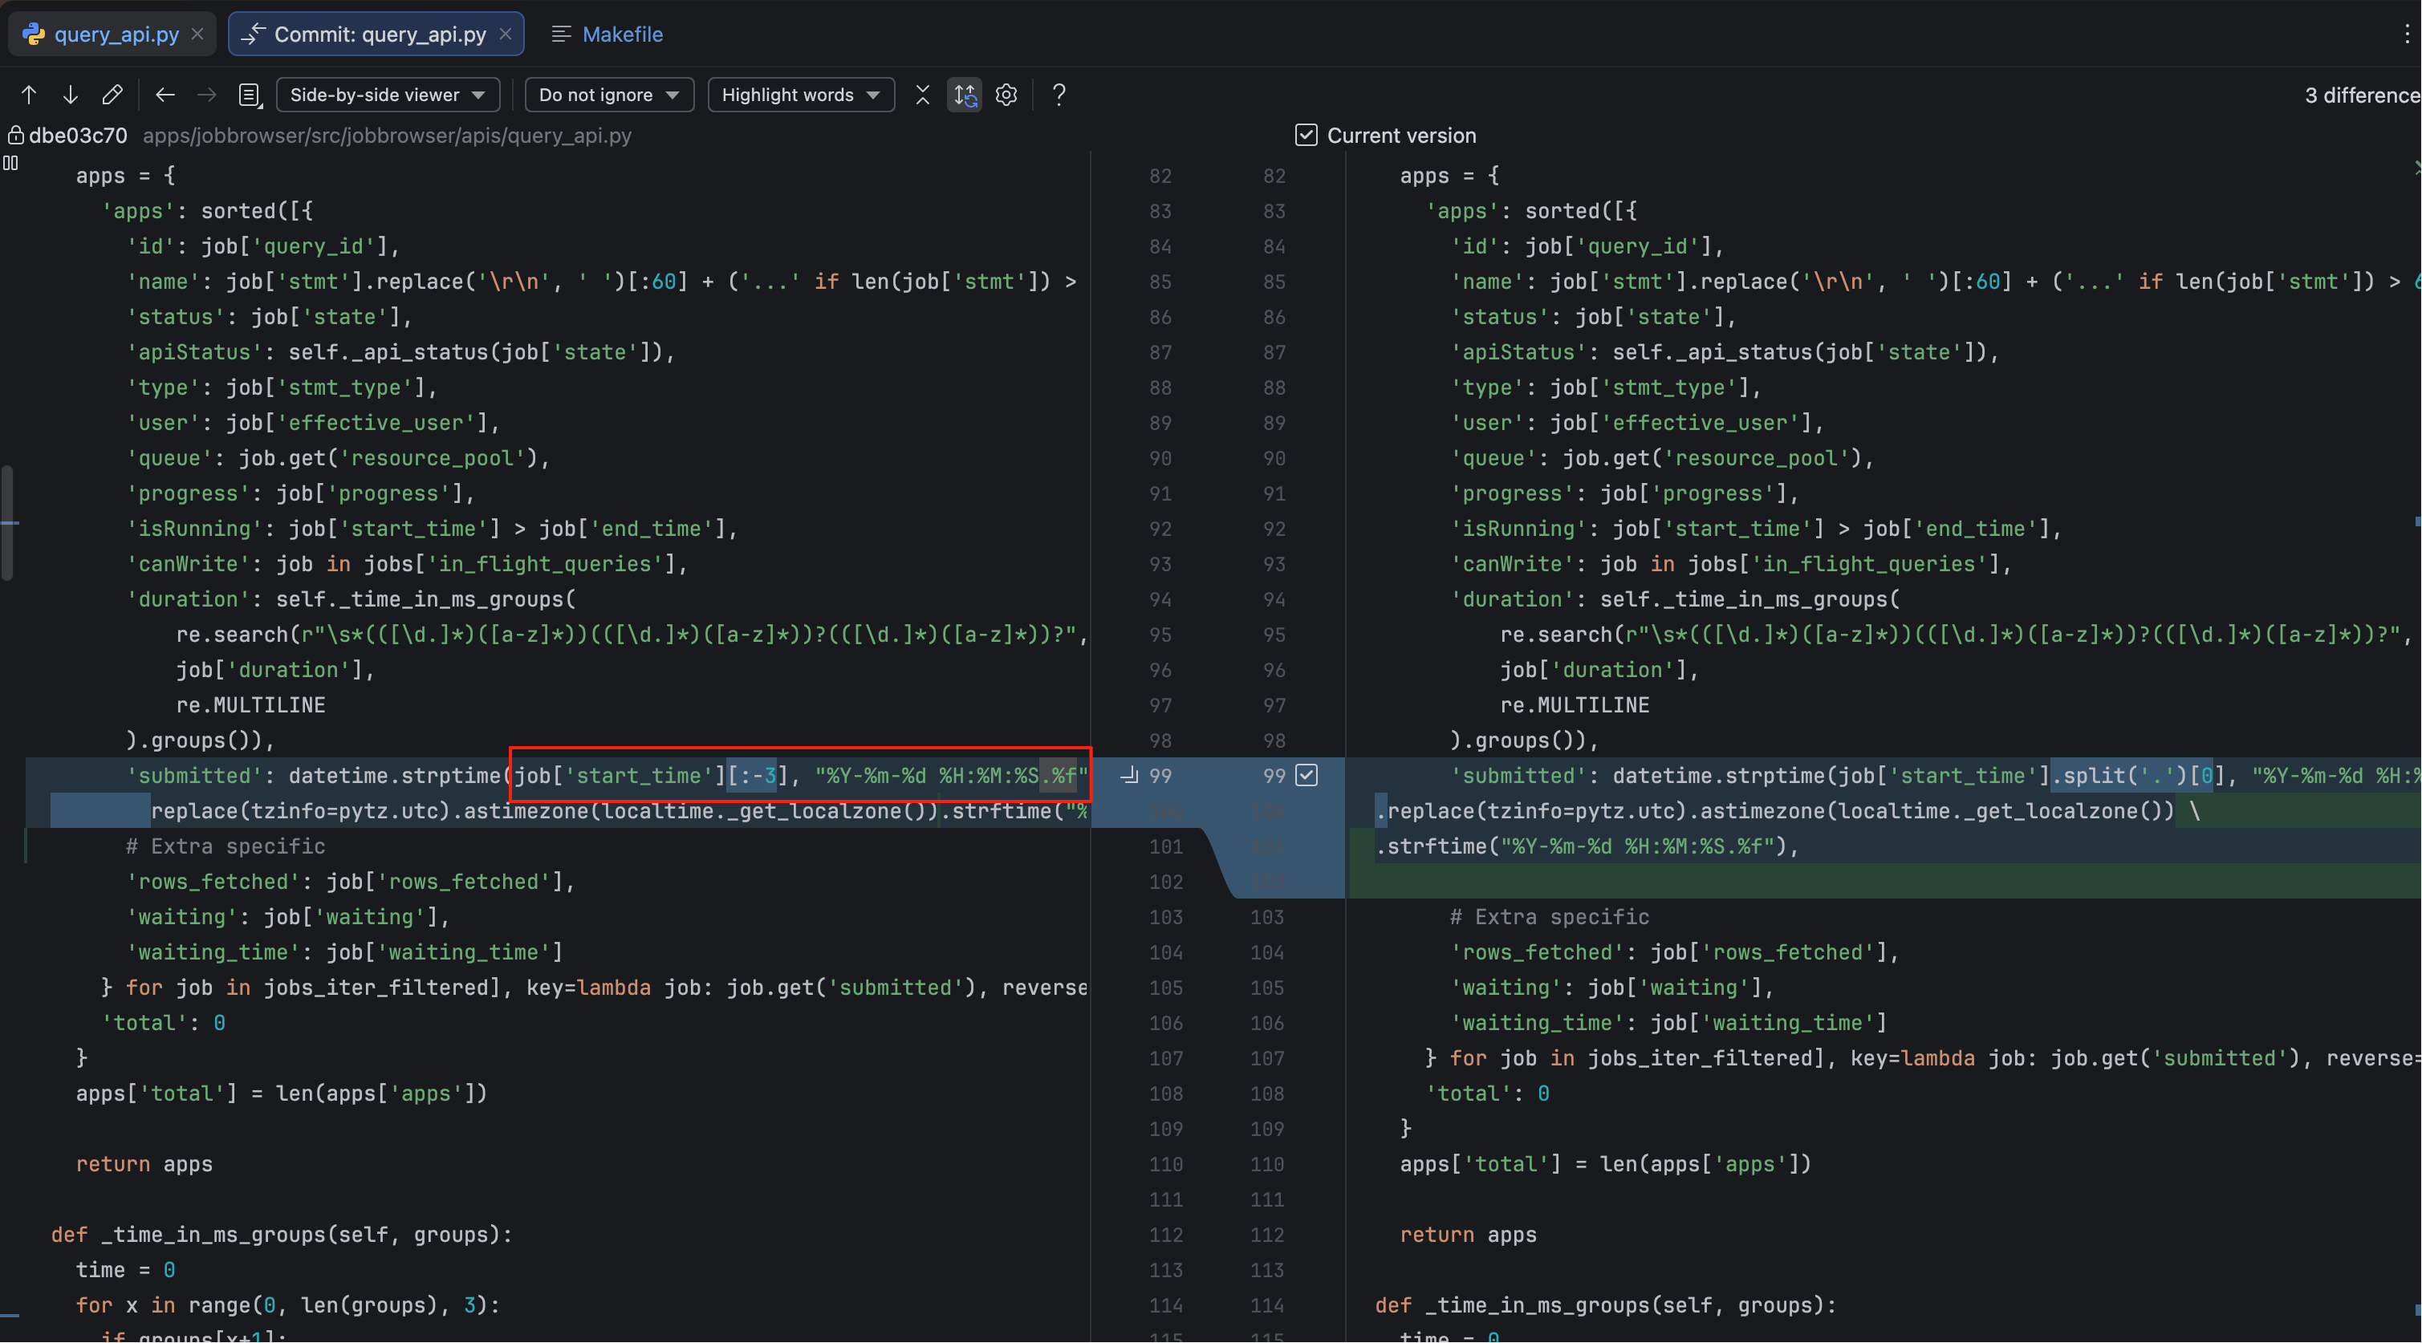This screenshot has height=1343, width=2422.
Task: Open diff settings gear icon
Action: (1006, 95)
